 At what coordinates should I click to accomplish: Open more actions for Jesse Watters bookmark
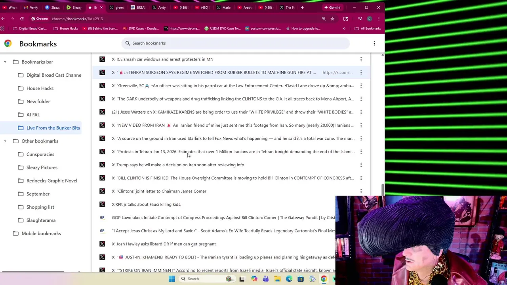click(x=361, y=112)
